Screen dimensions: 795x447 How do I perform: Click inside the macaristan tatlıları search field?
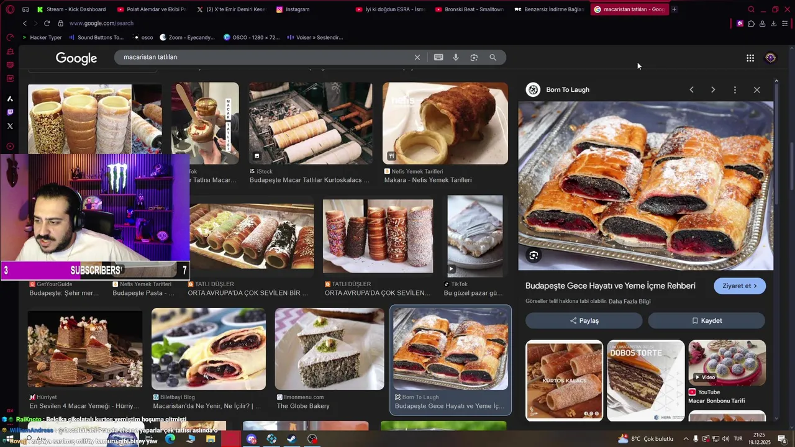pyautogui.click(x=264, y=57)
